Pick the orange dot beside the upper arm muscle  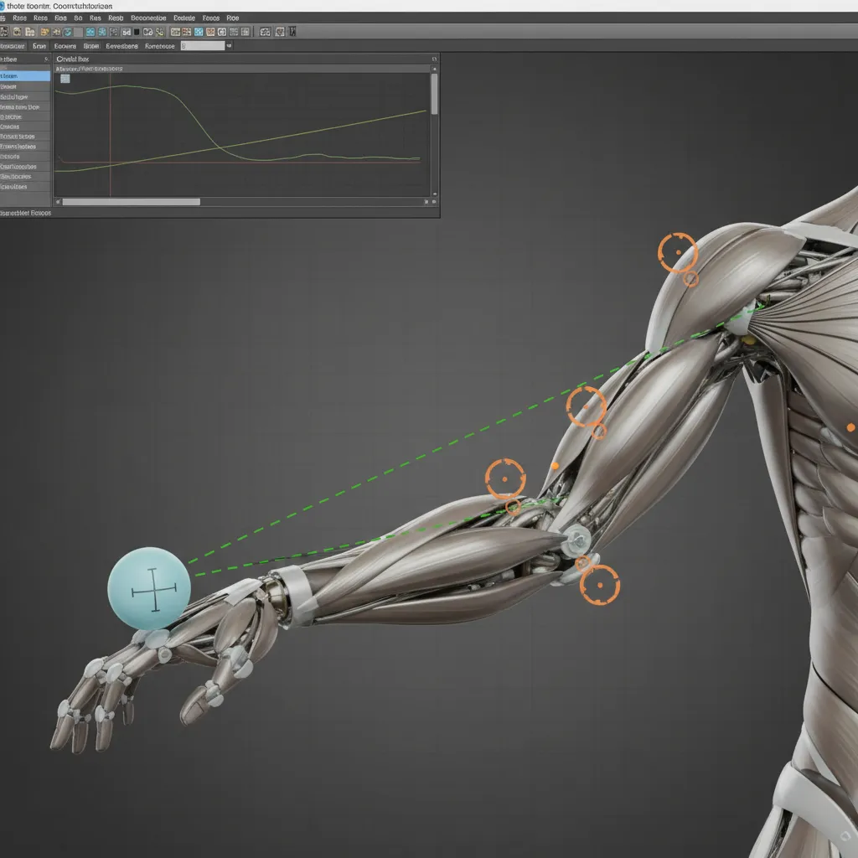click(555, 466)
